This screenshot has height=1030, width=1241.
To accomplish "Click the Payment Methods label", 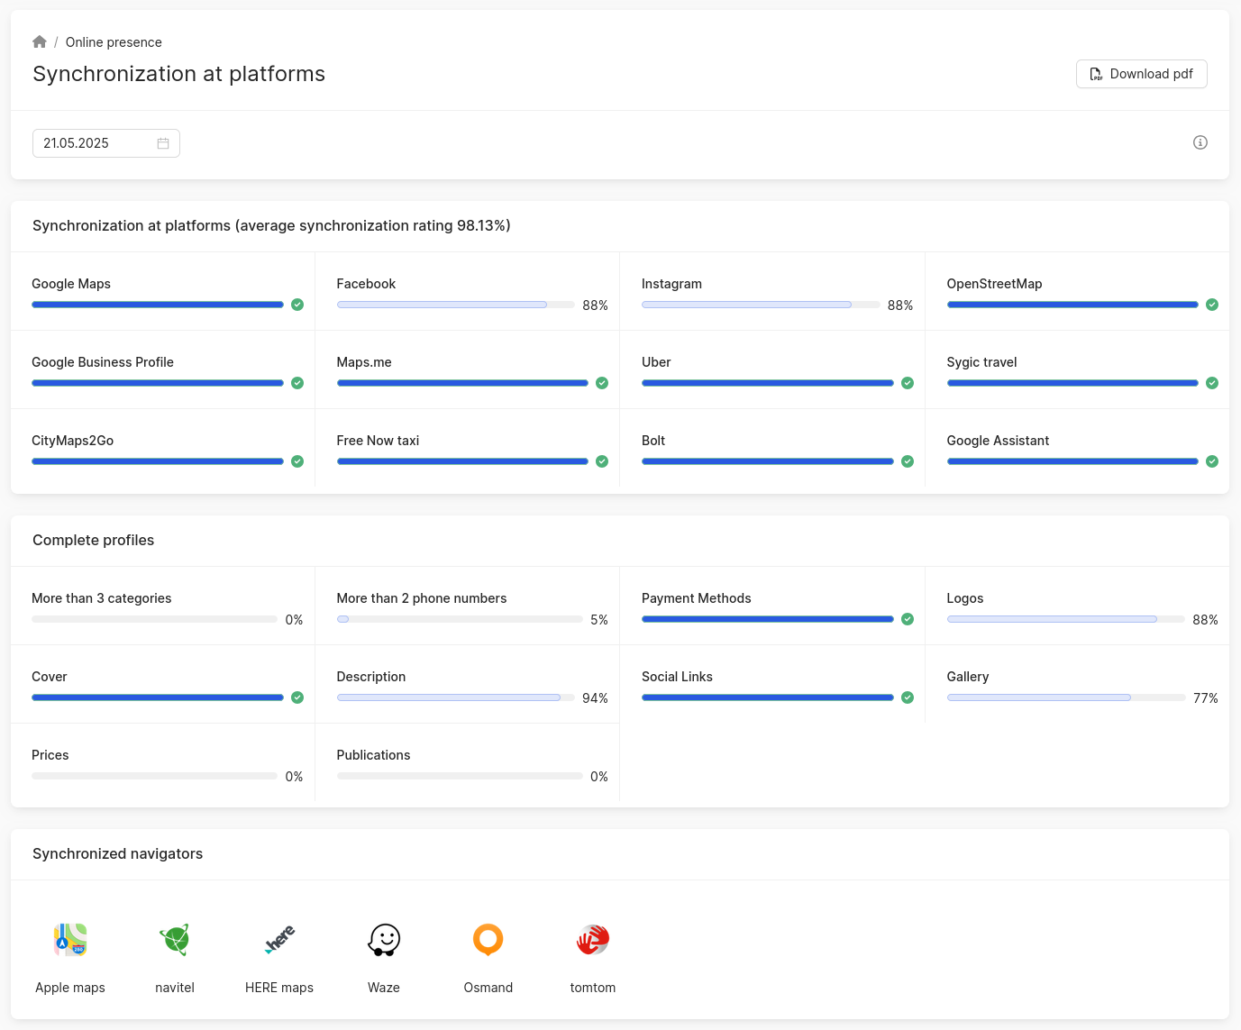I will (696, 598).
